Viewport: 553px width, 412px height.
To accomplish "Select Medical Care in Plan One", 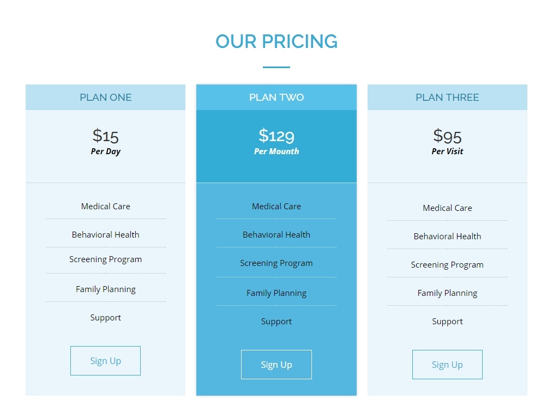I will [105, 207].
